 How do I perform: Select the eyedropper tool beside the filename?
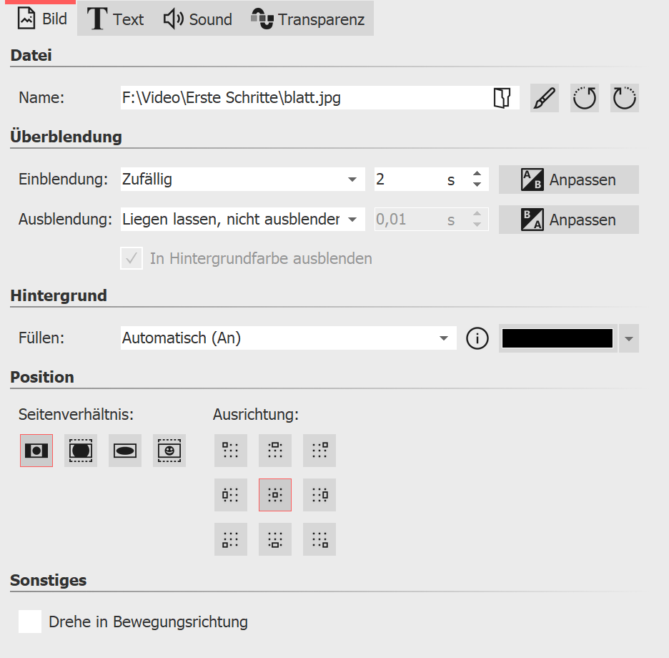pyautogui.click(x=544, y=97)
